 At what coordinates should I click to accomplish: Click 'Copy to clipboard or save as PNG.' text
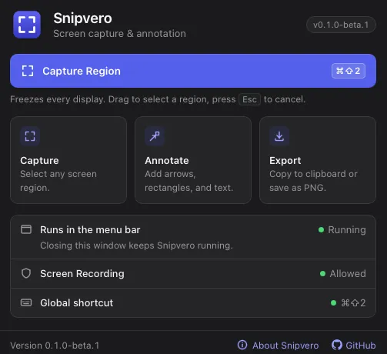[313, 181]
